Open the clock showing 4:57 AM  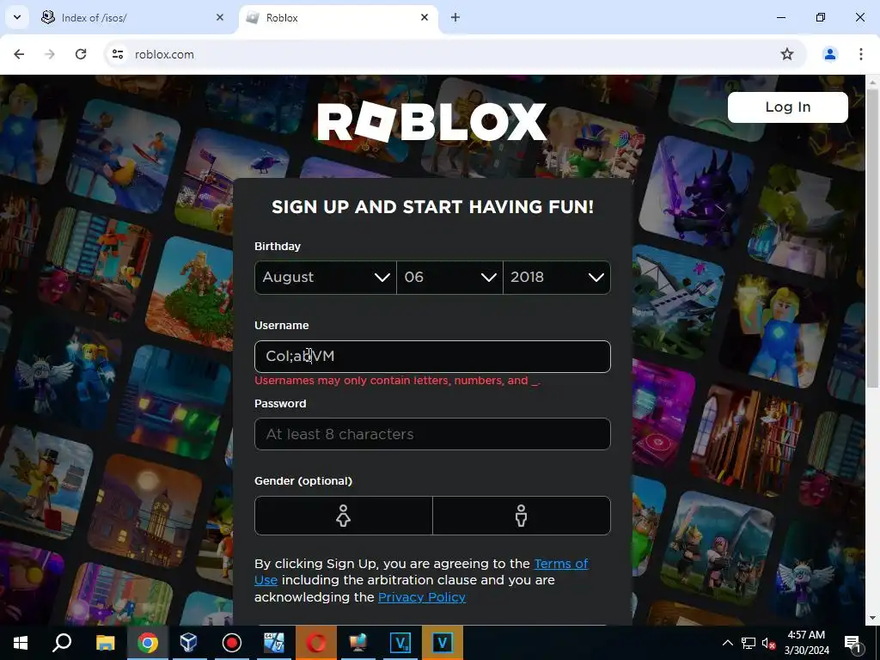[806, 643]
